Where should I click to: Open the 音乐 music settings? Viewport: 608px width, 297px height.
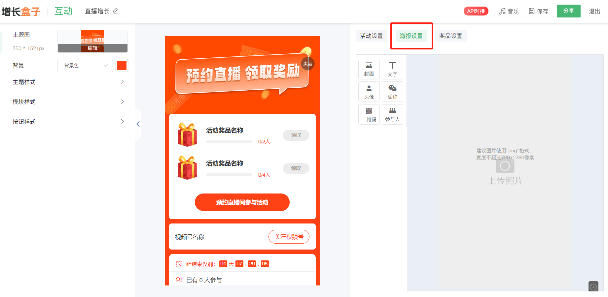tap(509, 11)
